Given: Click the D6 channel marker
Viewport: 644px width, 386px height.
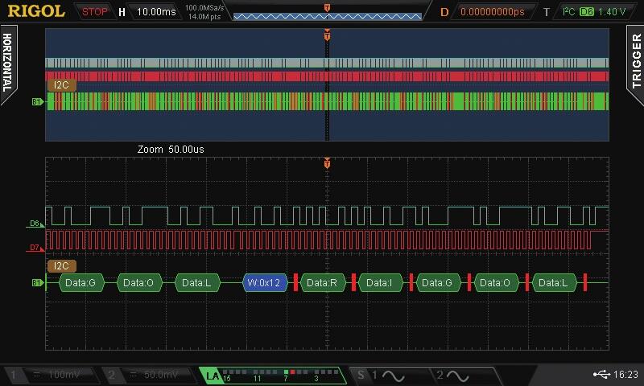Looking at the screenshot, I should [35, 224].
